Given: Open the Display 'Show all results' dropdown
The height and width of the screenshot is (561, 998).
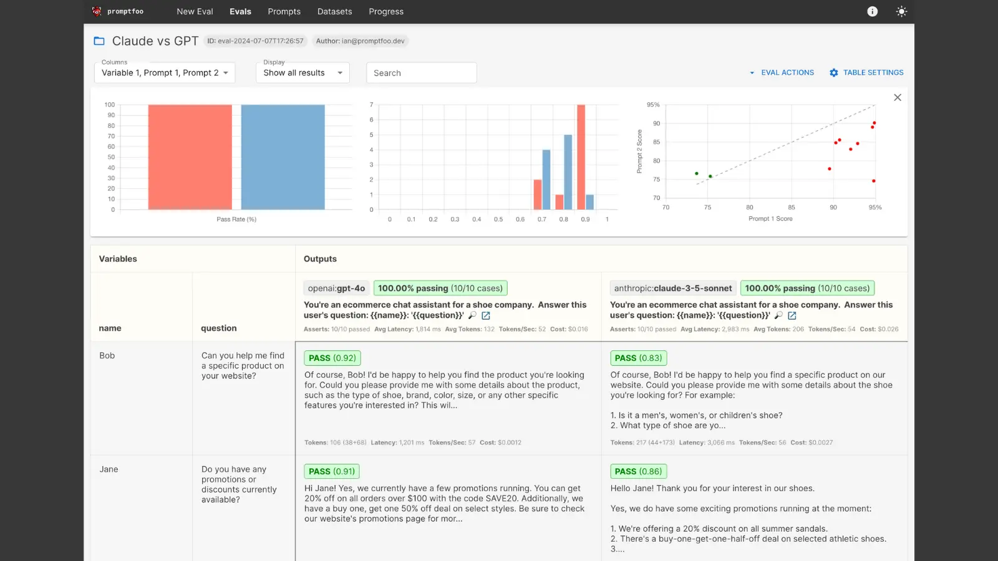Looking at the screenshot, I should click(x=303, y=73).
